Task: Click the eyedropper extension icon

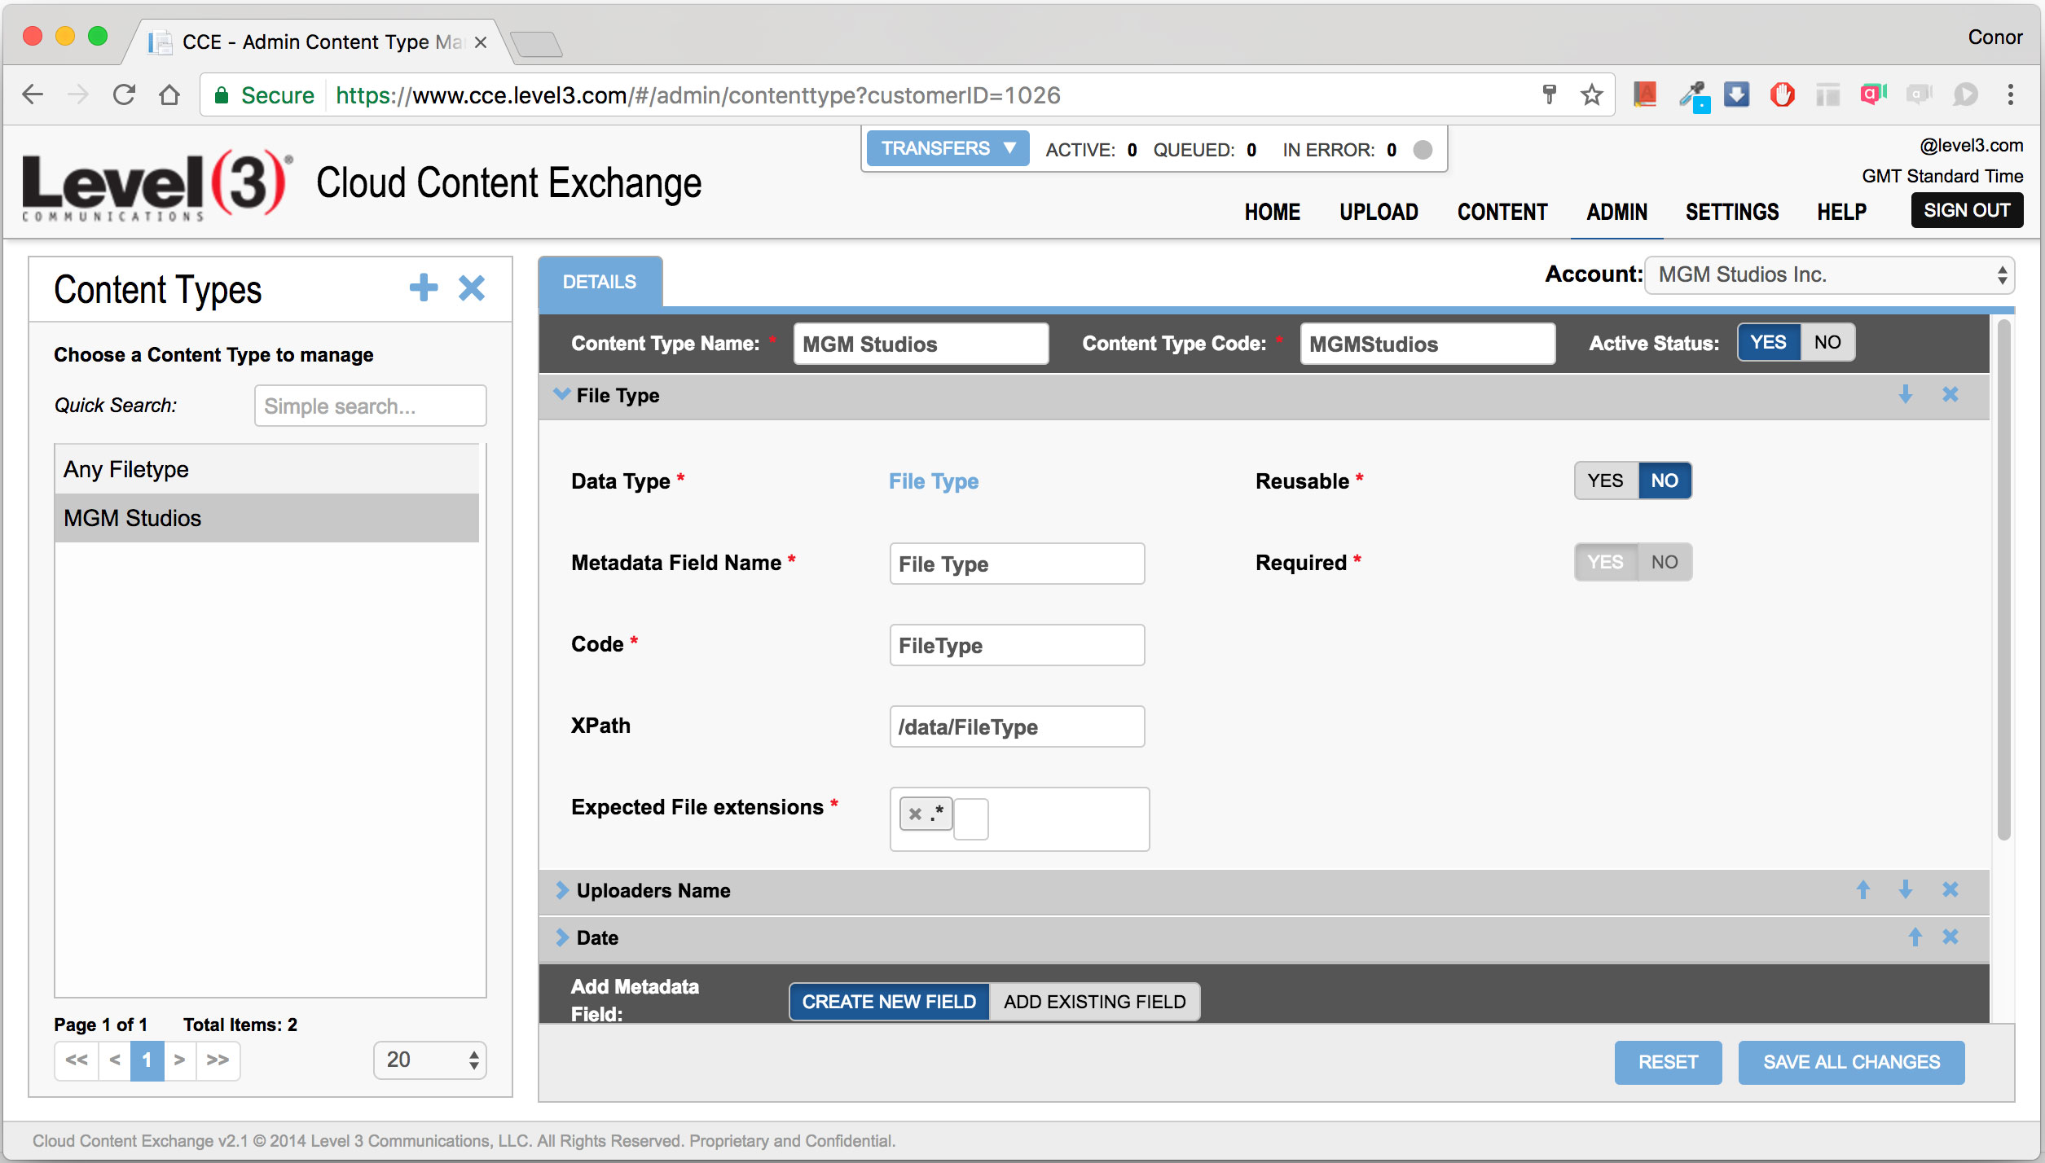Action: [1694, 96]
